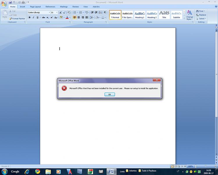Expand the Styles gallery More arrow
The height and width of the screenshot is (175, 218).
(x=184, y=18)
